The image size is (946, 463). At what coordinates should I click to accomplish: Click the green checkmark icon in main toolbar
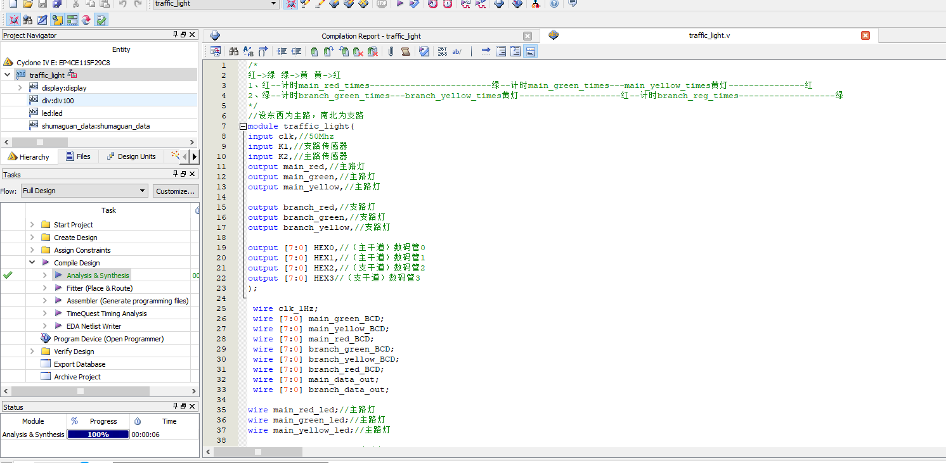click(101, 20)
